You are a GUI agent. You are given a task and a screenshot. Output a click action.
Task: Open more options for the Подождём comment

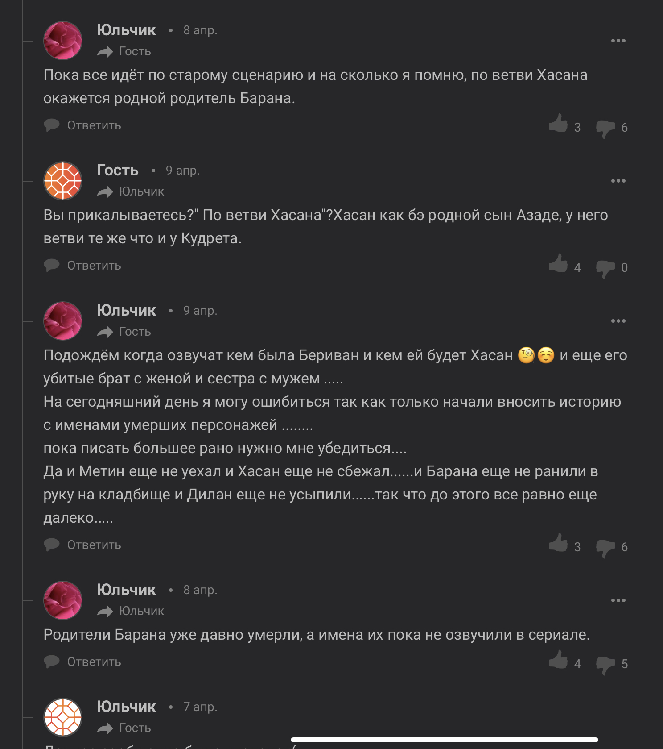618,321
